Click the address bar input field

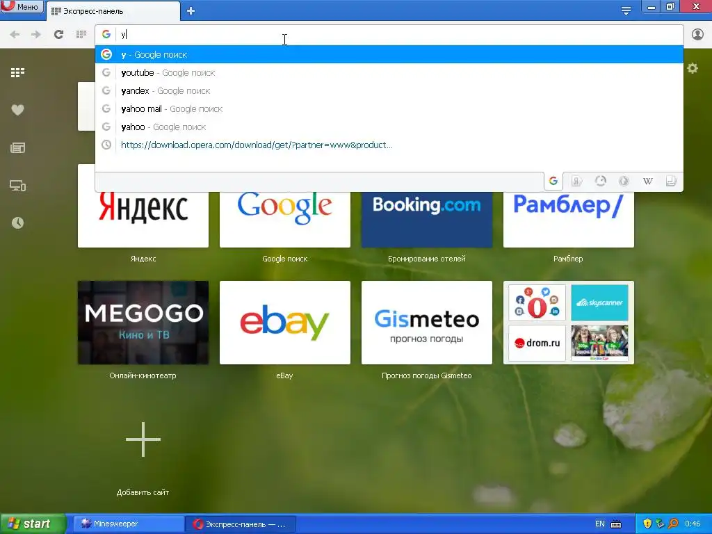click(x=389, y=35)
